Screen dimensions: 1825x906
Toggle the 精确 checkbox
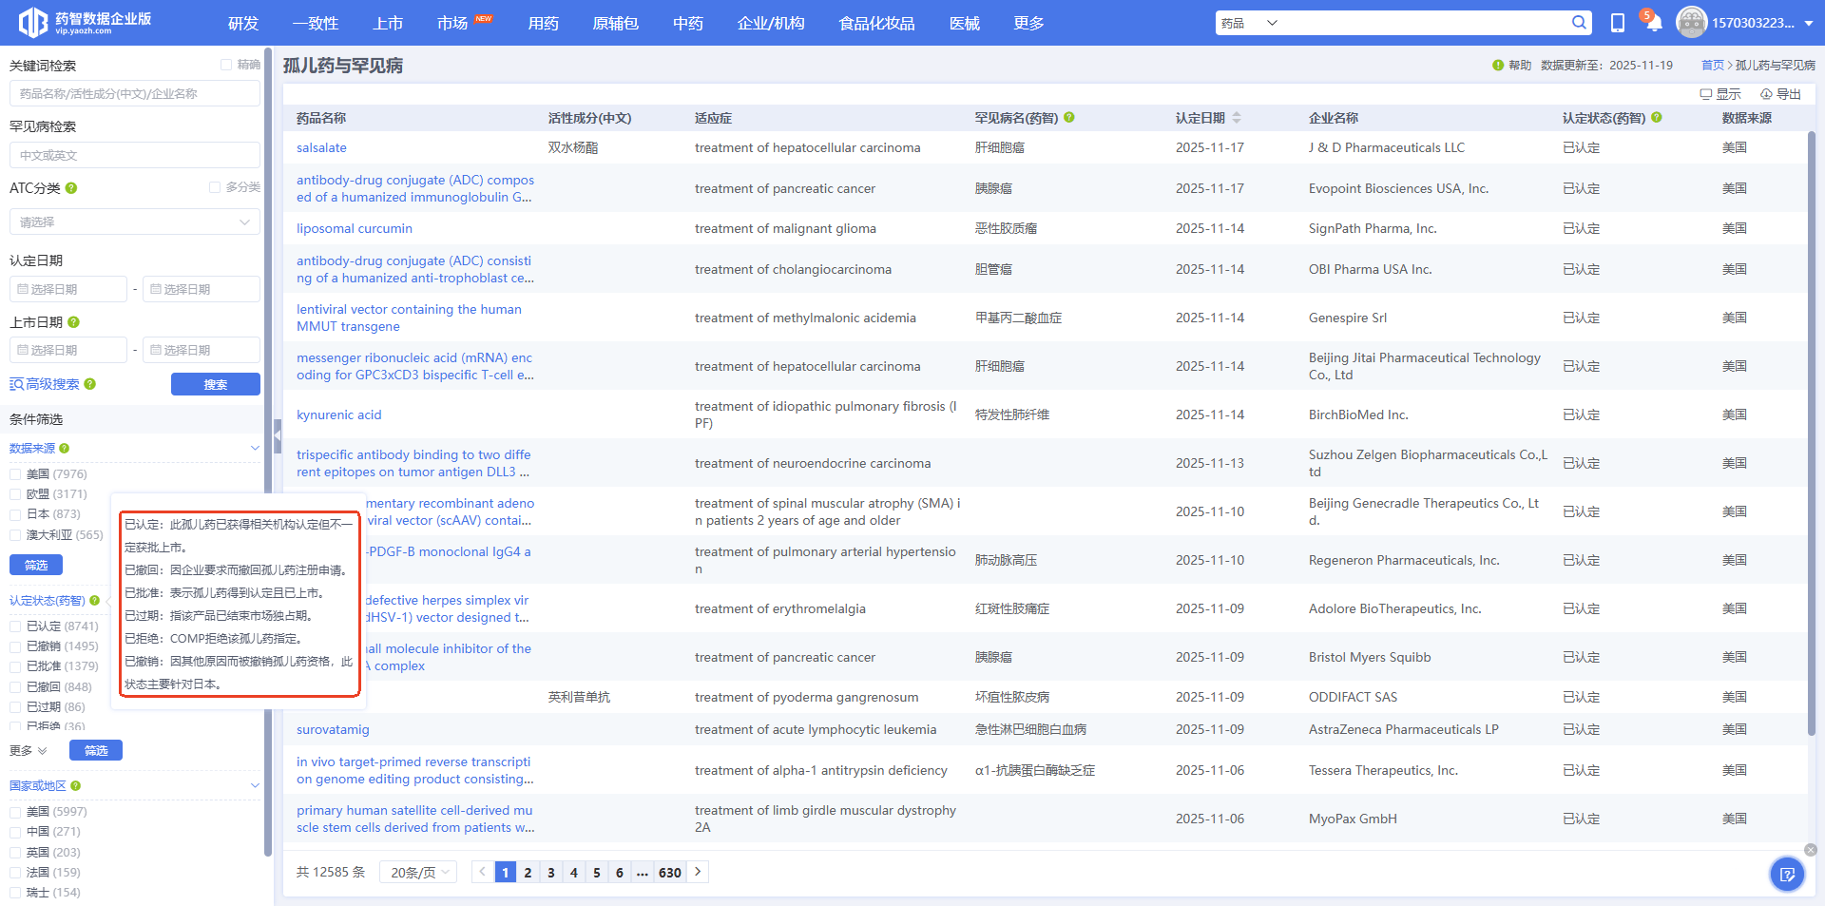click(226, 65)
